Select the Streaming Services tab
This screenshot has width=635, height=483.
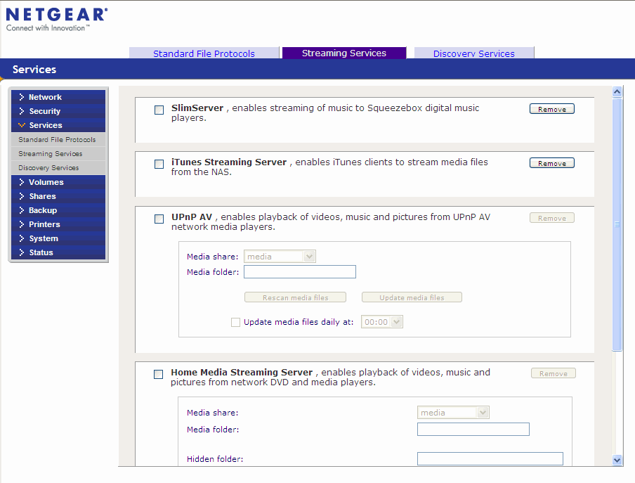click(x=344, y=53)
